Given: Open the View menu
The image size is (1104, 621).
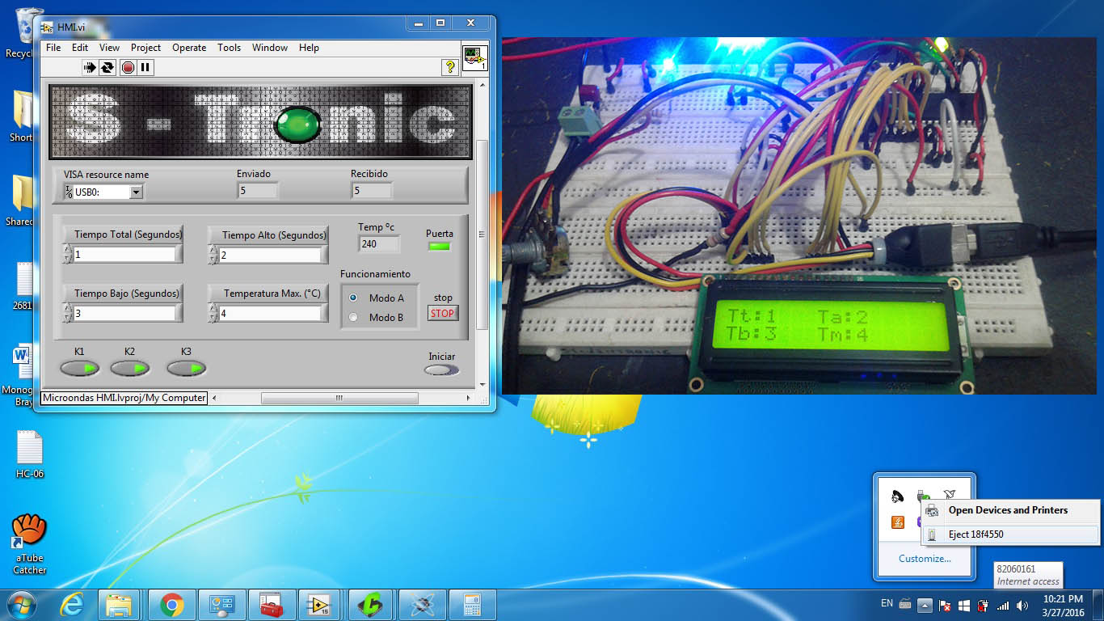Looking at the screenshot, I should (x=109, y=48).
